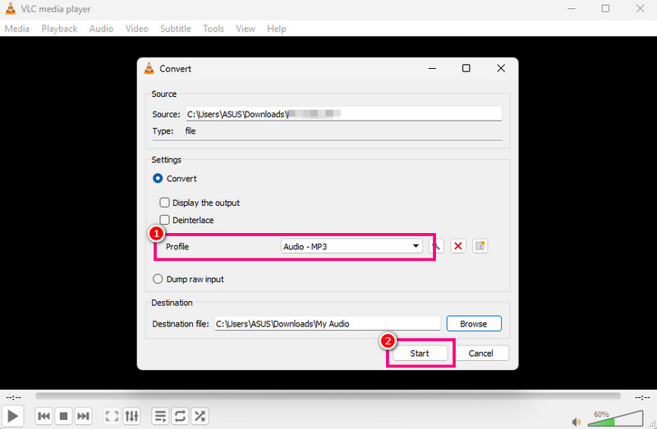Mute audio via speaker icon
This screenshot has height=429, width=657.
577,422
